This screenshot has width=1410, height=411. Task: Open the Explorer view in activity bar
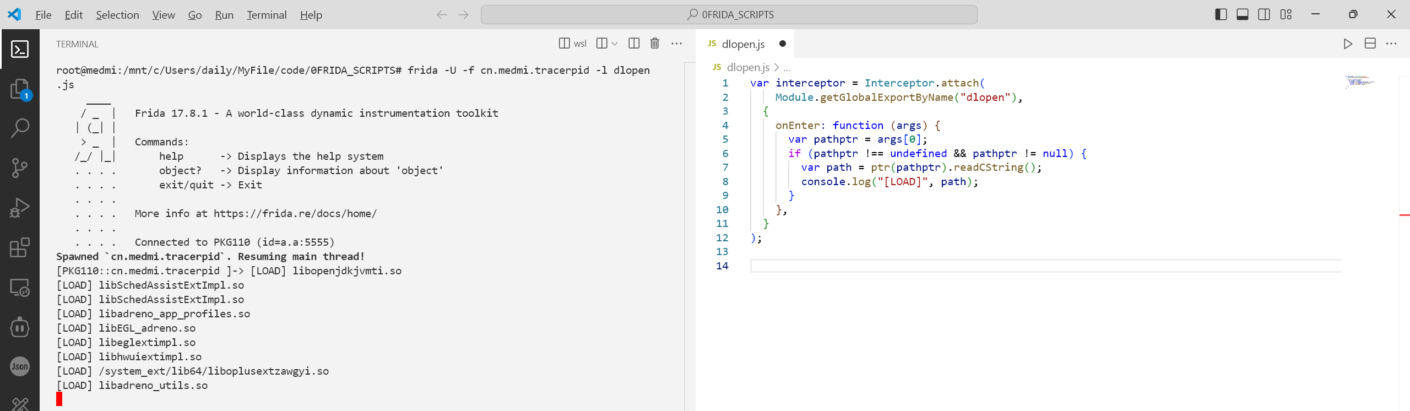20,89
